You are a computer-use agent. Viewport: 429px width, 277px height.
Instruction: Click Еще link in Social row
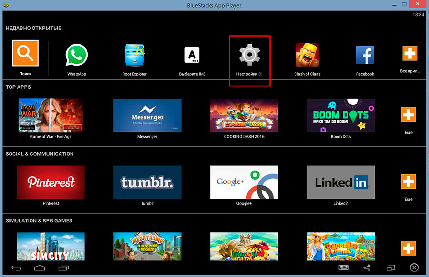click(x=409, y=199)
